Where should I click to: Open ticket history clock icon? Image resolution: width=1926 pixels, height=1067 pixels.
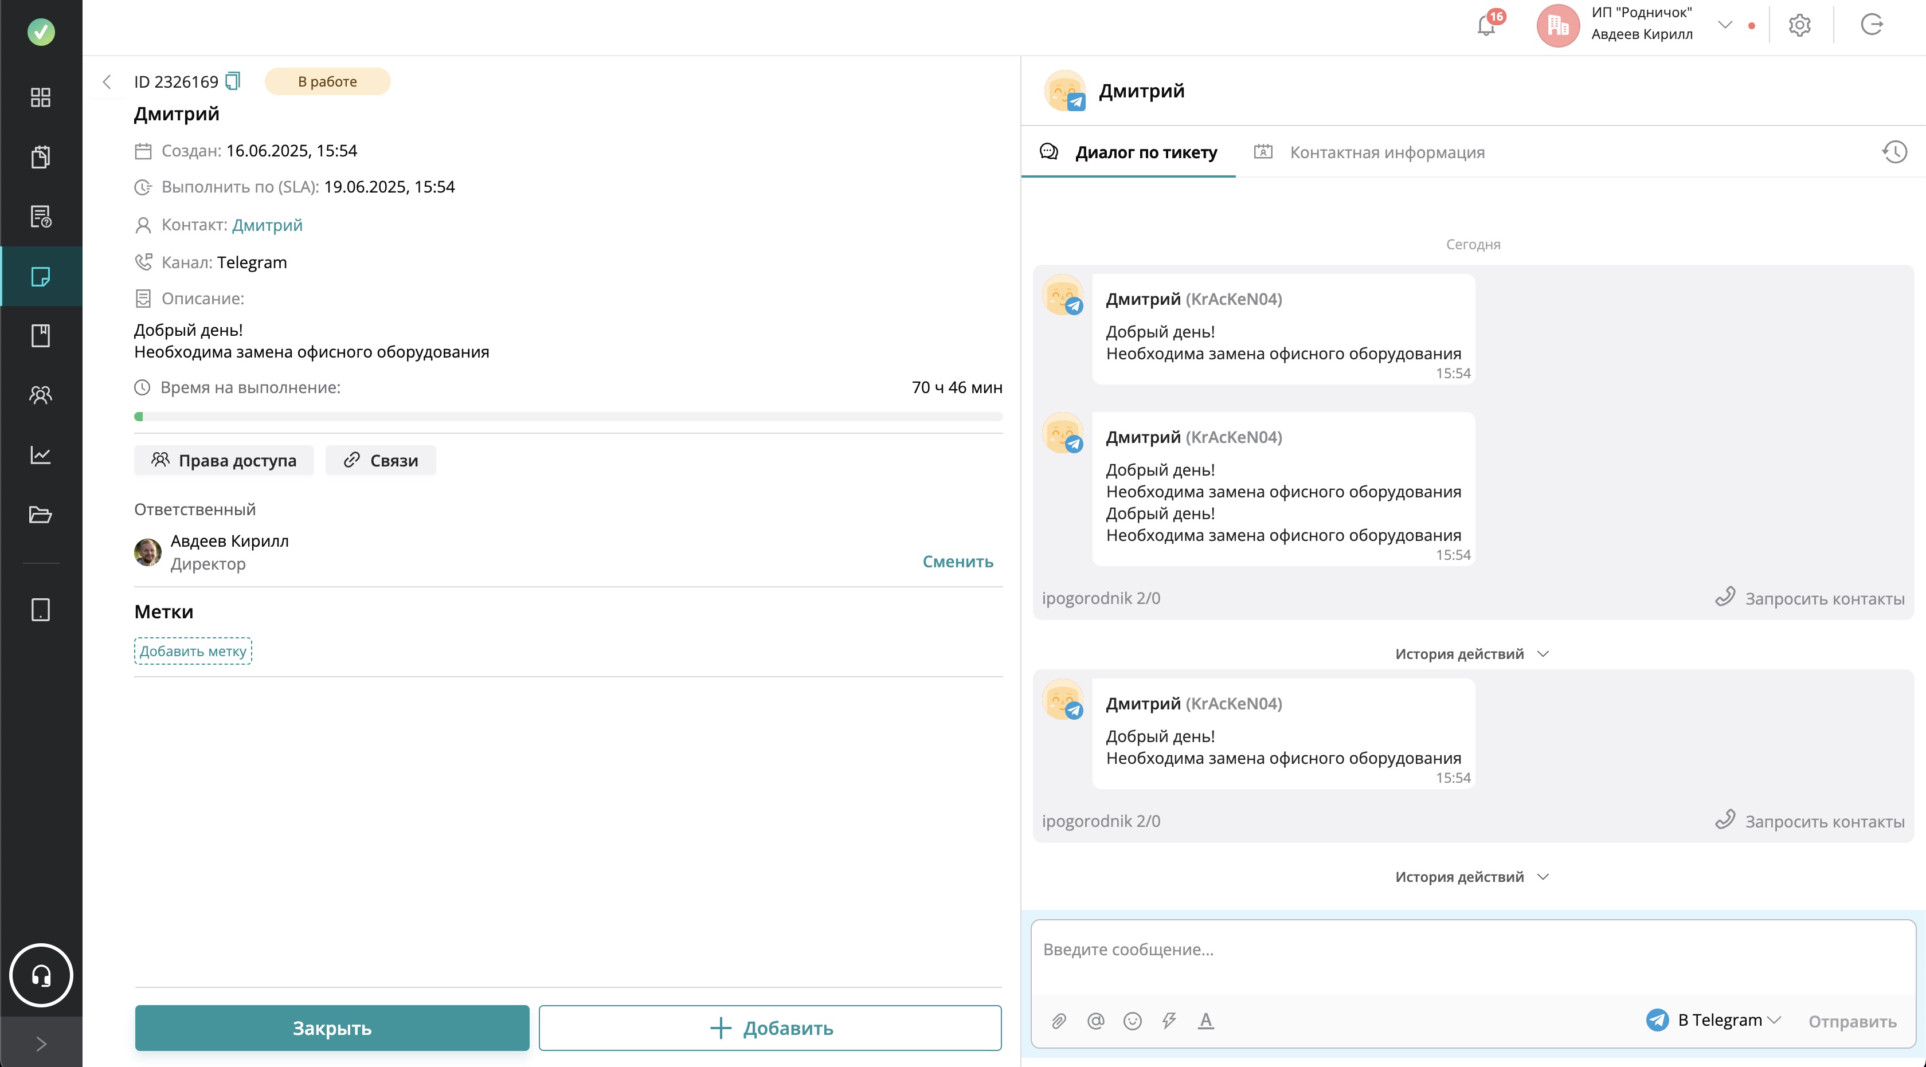1894,152
